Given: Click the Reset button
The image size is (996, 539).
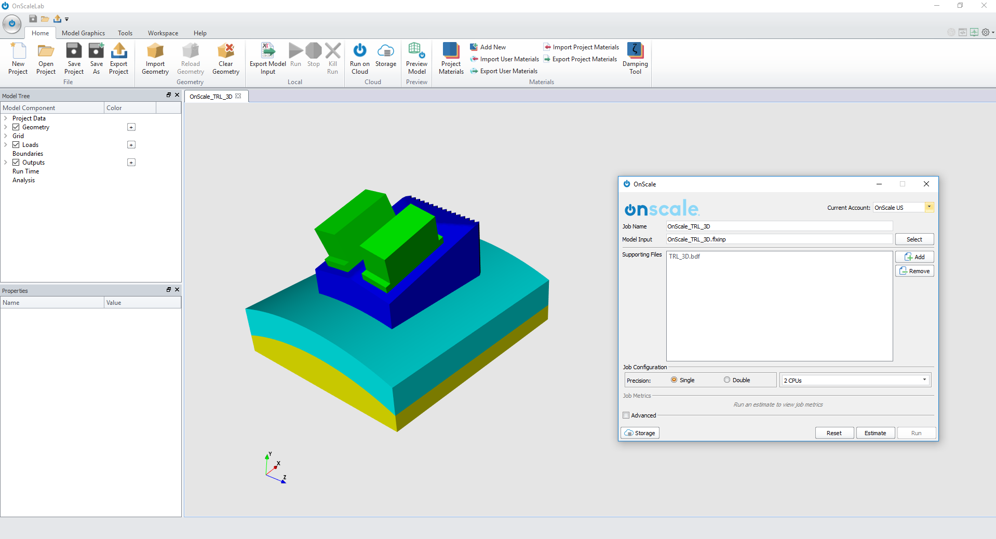Looking at the screenshot, I should tap(834, 433).
